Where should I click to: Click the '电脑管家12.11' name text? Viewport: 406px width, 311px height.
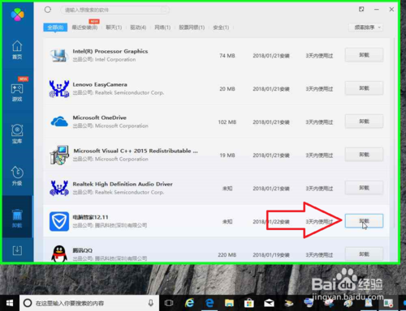tap(90, 217)
